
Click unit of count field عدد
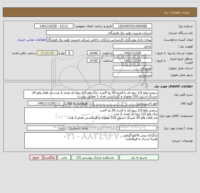(x=45, y=128)
